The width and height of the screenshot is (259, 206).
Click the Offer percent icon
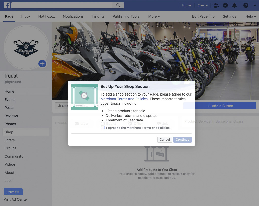coord(130,124)
